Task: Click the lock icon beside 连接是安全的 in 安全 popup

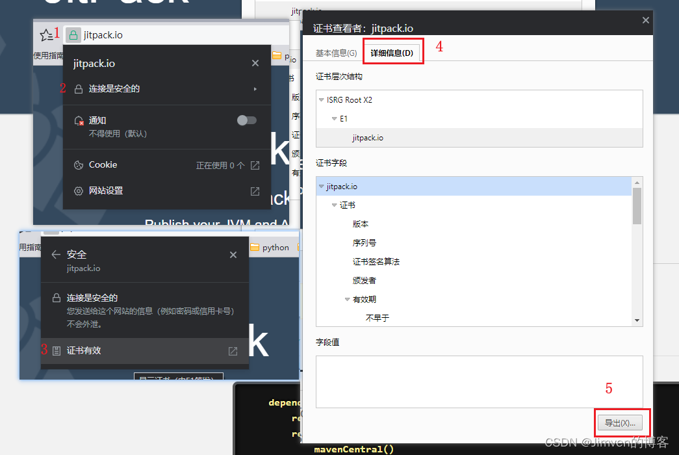Action: pos(57,298)
